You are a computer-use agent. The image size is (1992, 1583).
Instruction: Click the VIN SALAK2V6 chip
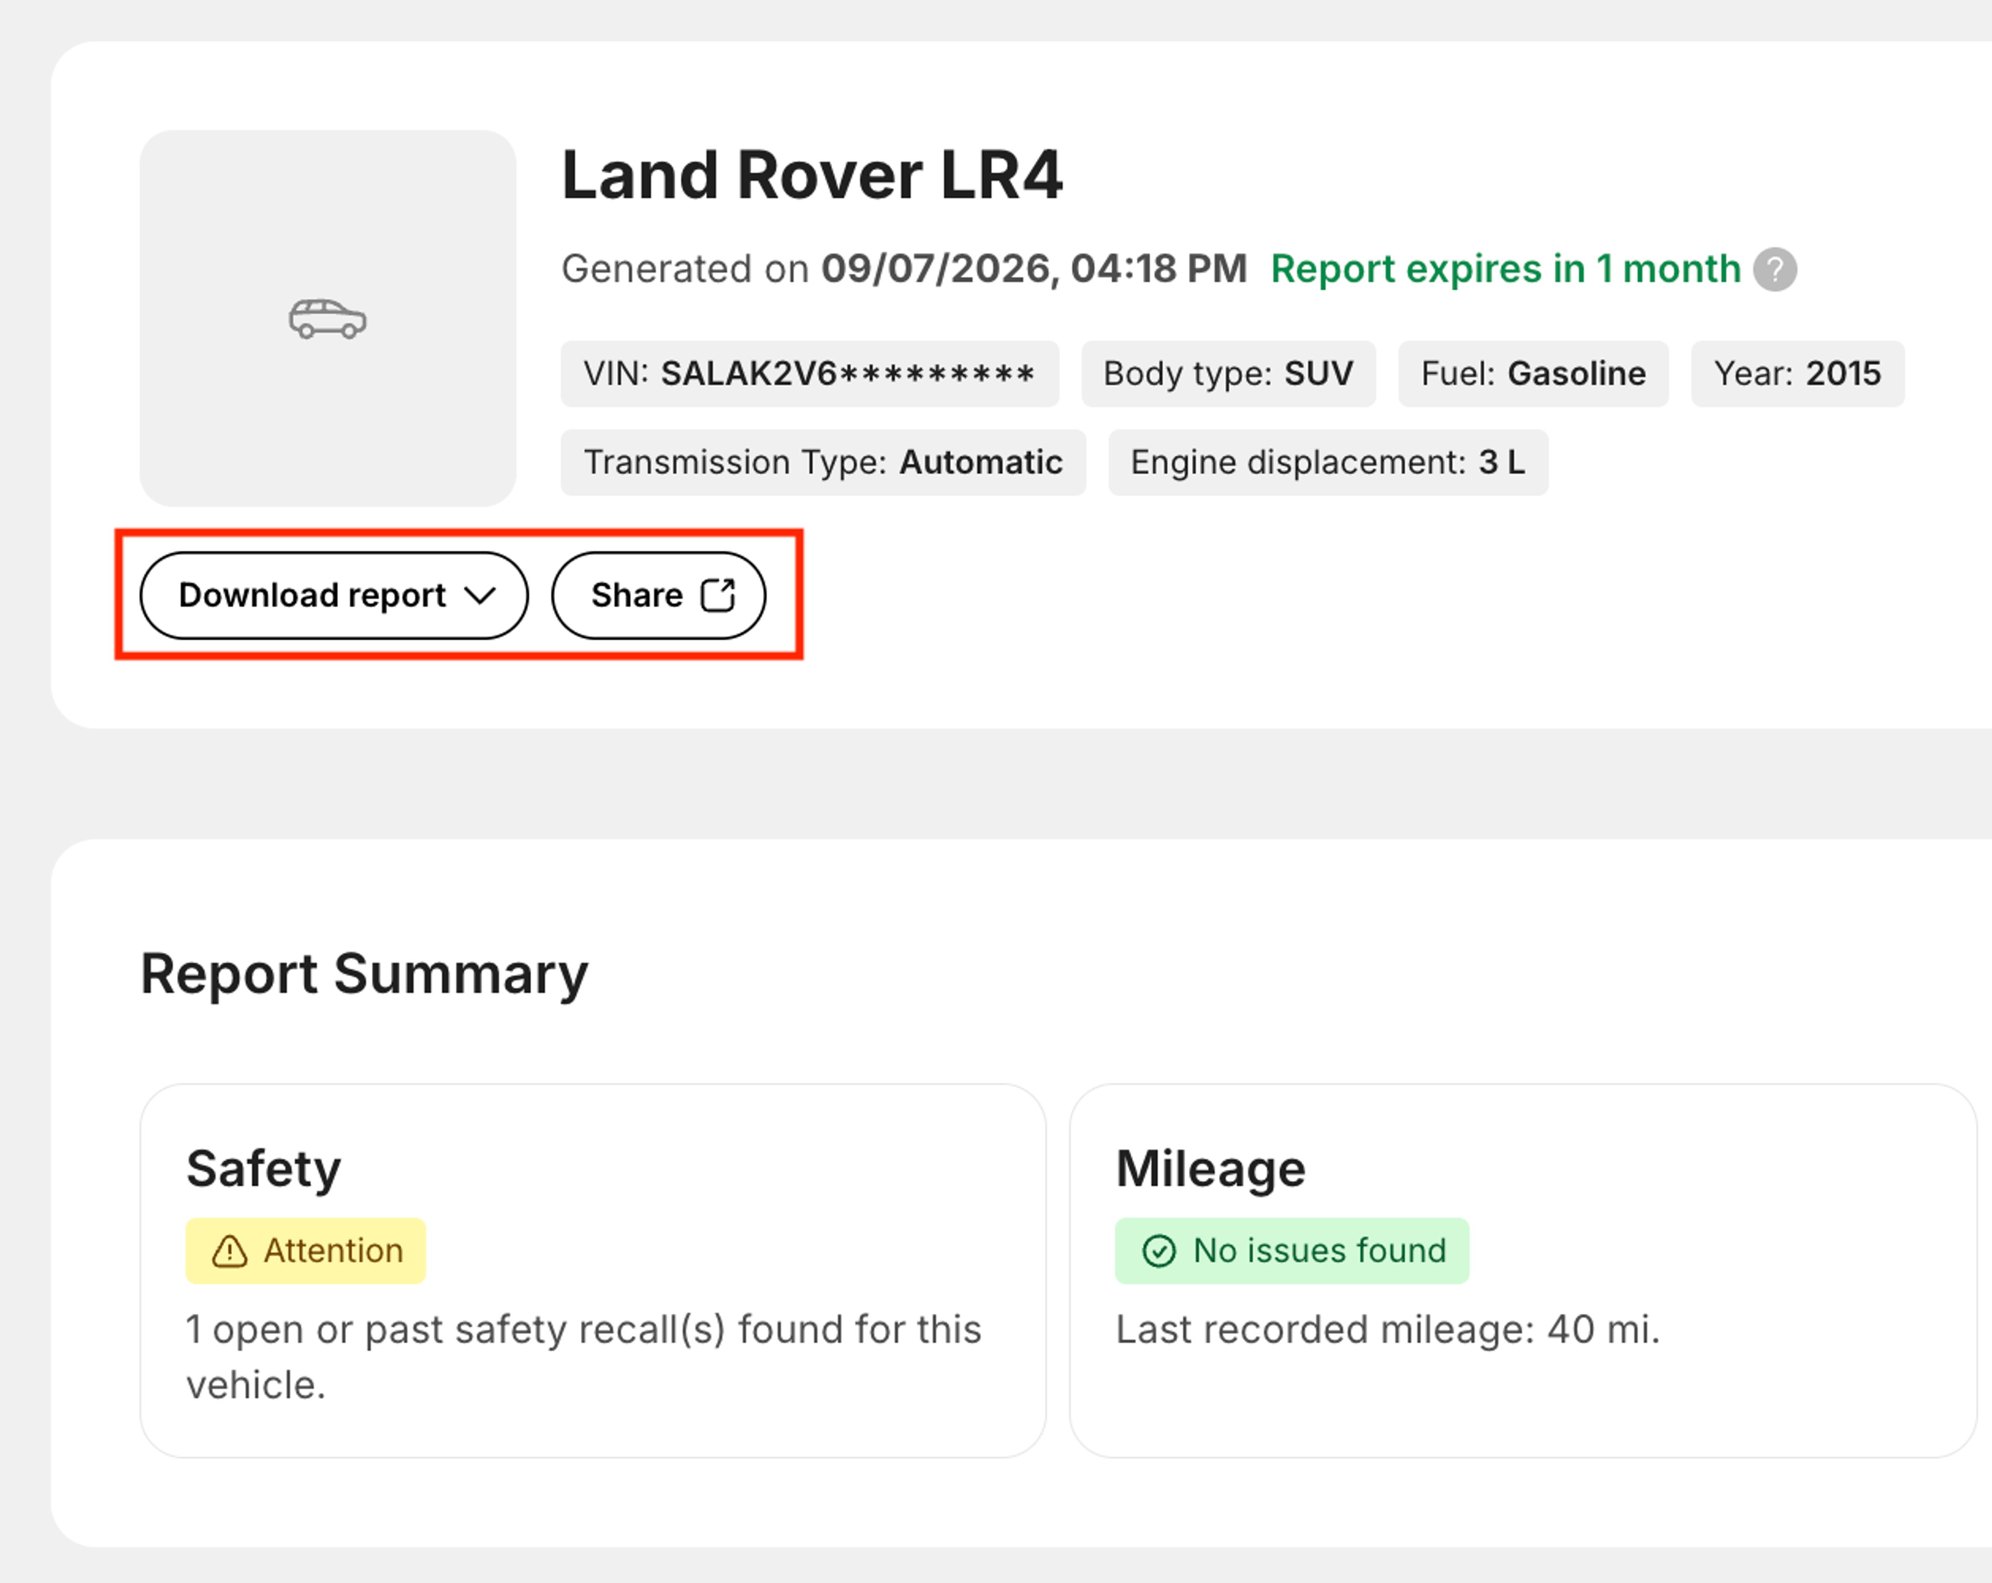pyautogui.click(x=809, y=374)
